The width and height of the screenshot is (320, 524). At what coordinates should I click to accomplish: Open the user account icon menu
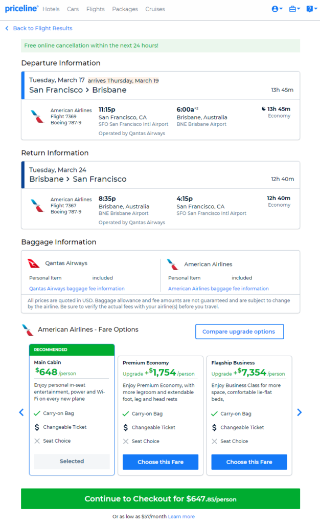click(x=275, y=9)
